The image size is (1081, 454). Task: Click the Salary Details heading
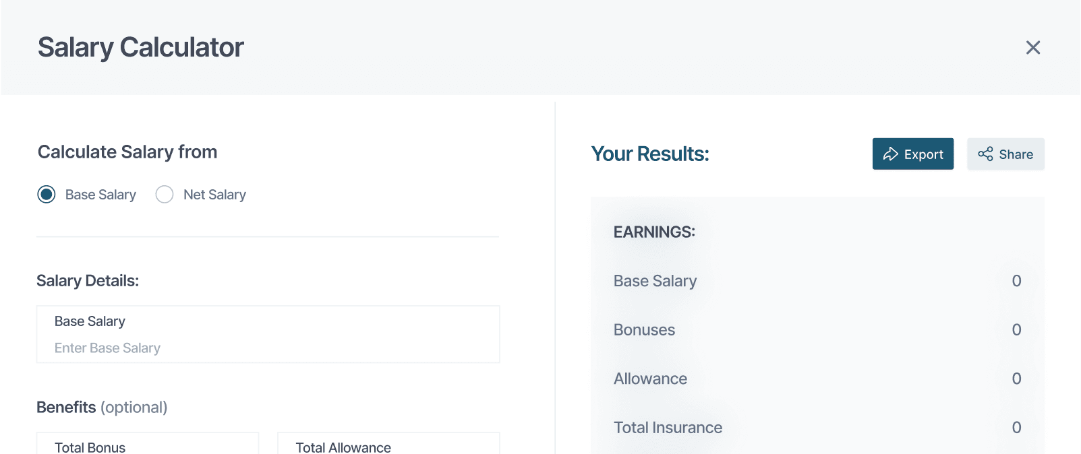coord(88,281)
